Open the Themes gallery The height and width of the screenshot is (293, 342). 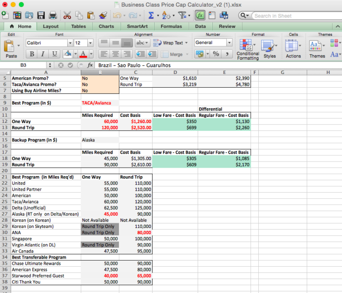pyautogui.click(x=318, y=49)
